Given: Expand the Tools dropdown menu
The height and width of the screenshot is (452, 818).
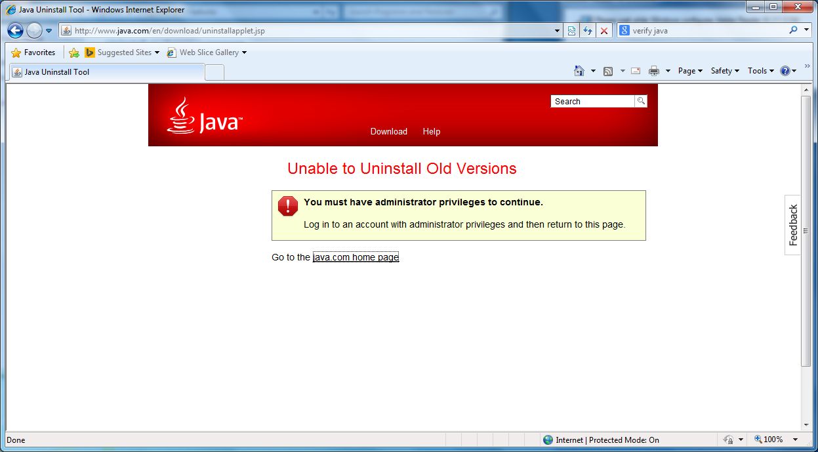Looking at the screenshot, I should click(760, 71).
